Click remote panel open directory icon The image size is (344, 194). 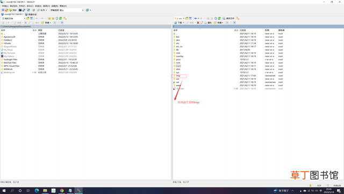(187, 18)
